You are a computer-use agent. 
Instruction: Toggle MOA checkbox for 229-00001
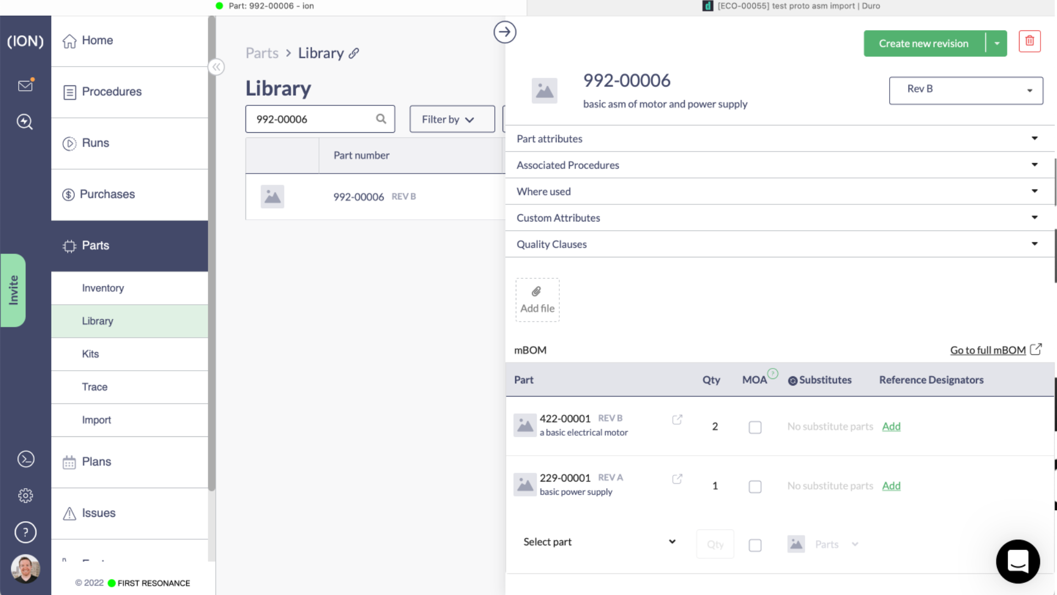click(755, 486)
